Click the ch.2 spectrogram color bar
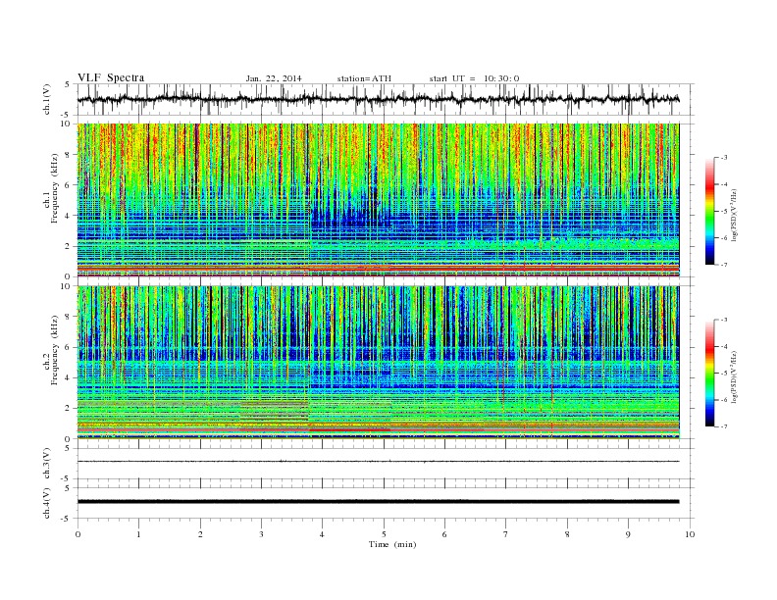 point(709,373)
